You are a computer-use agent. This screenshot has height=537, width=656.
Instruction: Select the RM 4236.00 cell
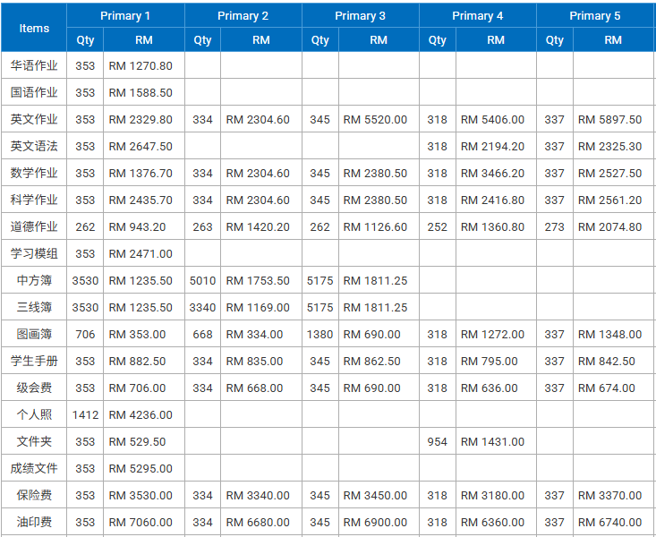click(x=144, y=414)
